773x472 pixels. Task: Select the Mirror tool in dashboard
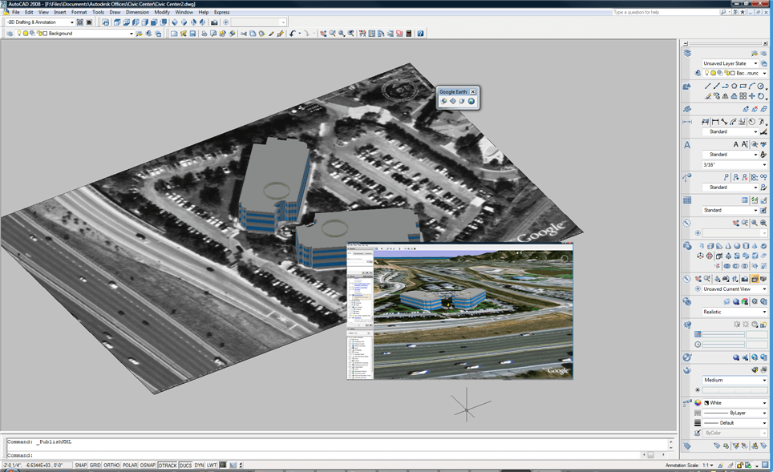pyautogui.click(x=725, y=96)
